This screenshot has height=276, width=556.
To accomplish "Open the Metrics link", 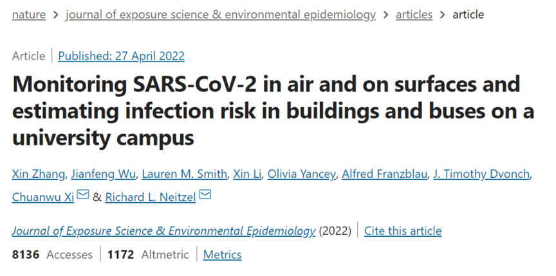I will (x=222, y=255).
